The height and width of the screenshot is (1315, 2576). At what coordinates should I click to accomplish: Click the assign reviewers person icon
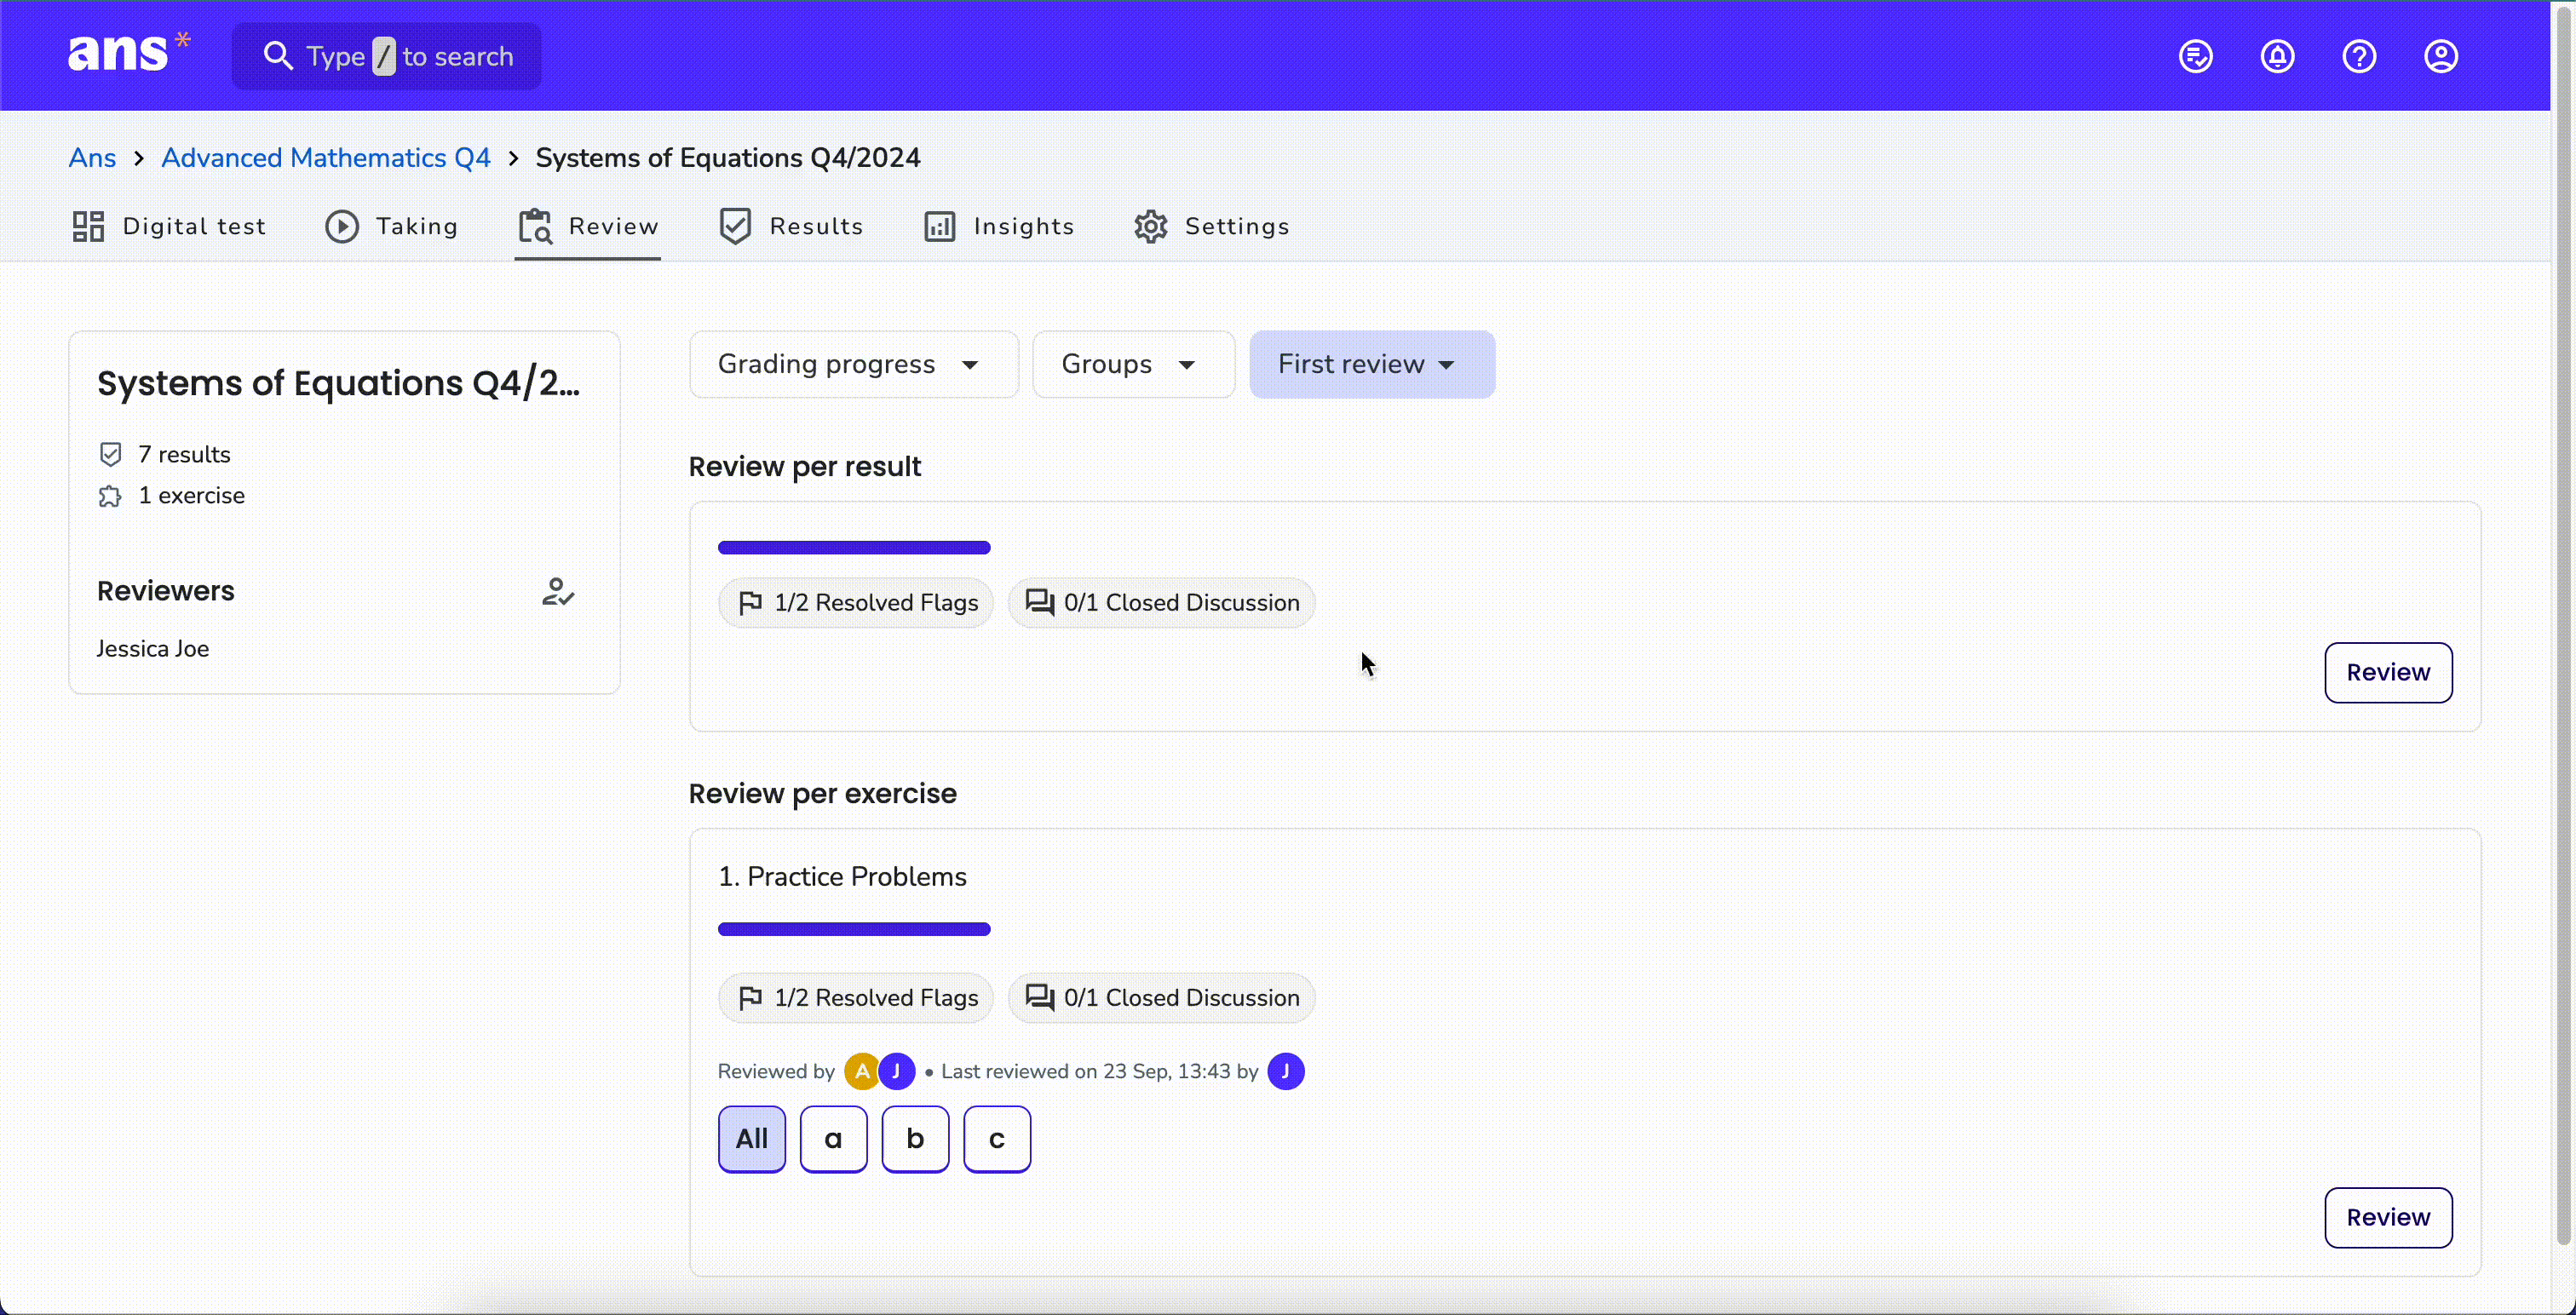[x=558, y=591]
